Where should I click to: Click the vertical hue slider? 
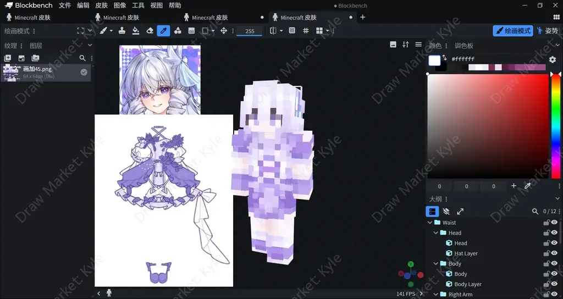[556, 126]
